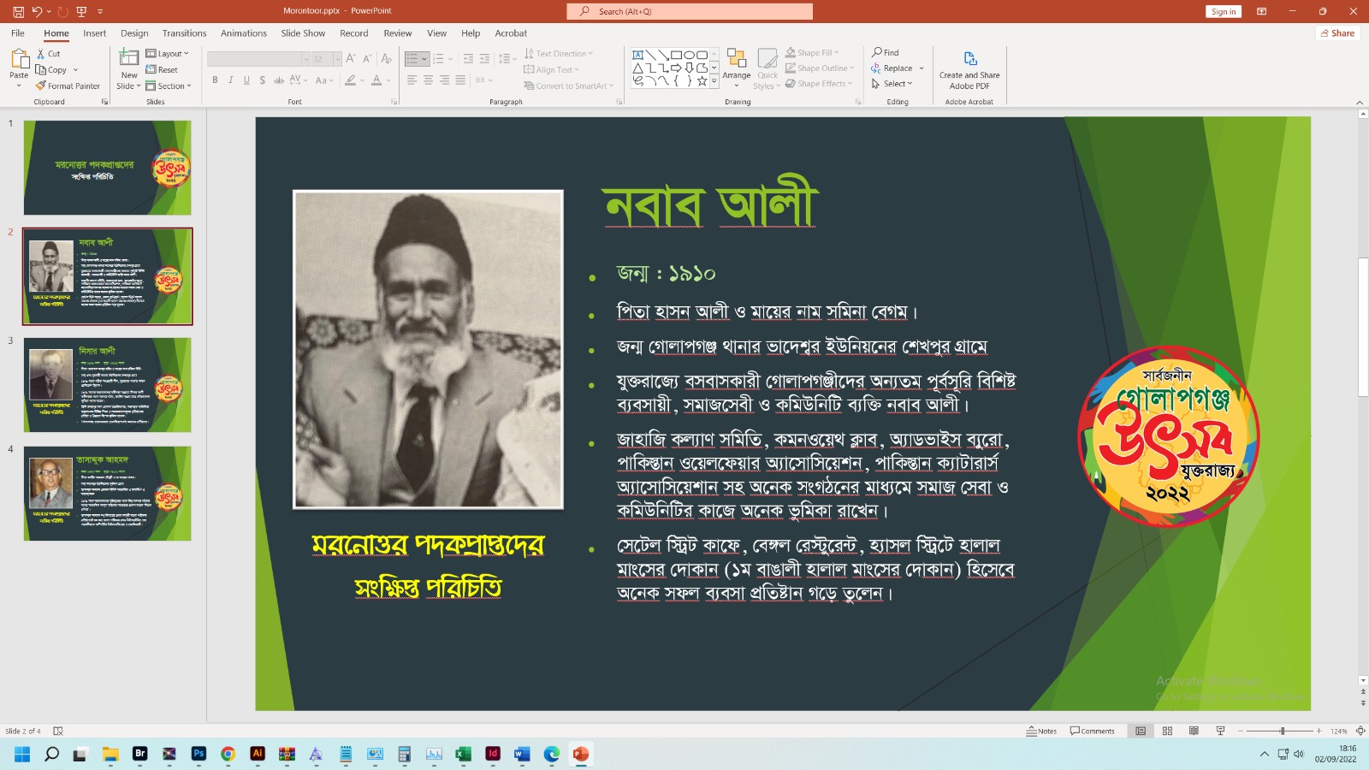This screenshot has height=770, width=1369.
Task: Open Excel from the taskbar
Action: click(x=463, y=754)
